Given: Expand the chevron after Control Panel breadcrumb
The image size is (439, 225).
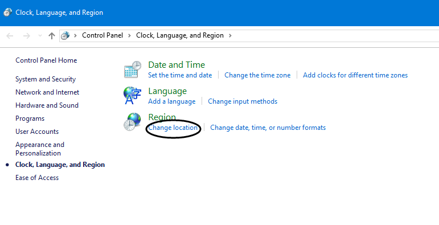Looking at the screenshot, I should point(129,35).
